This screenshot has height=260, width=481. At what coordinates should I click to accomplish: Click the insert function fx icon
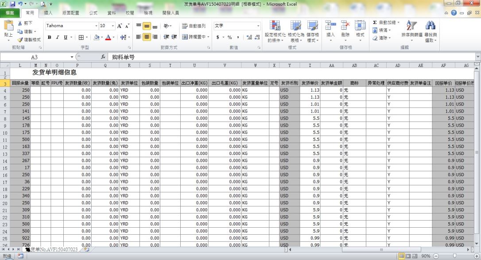103,57
